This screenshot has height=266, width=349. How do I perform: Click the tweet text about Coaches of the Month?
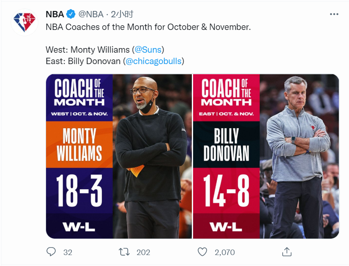coord(148,27)
